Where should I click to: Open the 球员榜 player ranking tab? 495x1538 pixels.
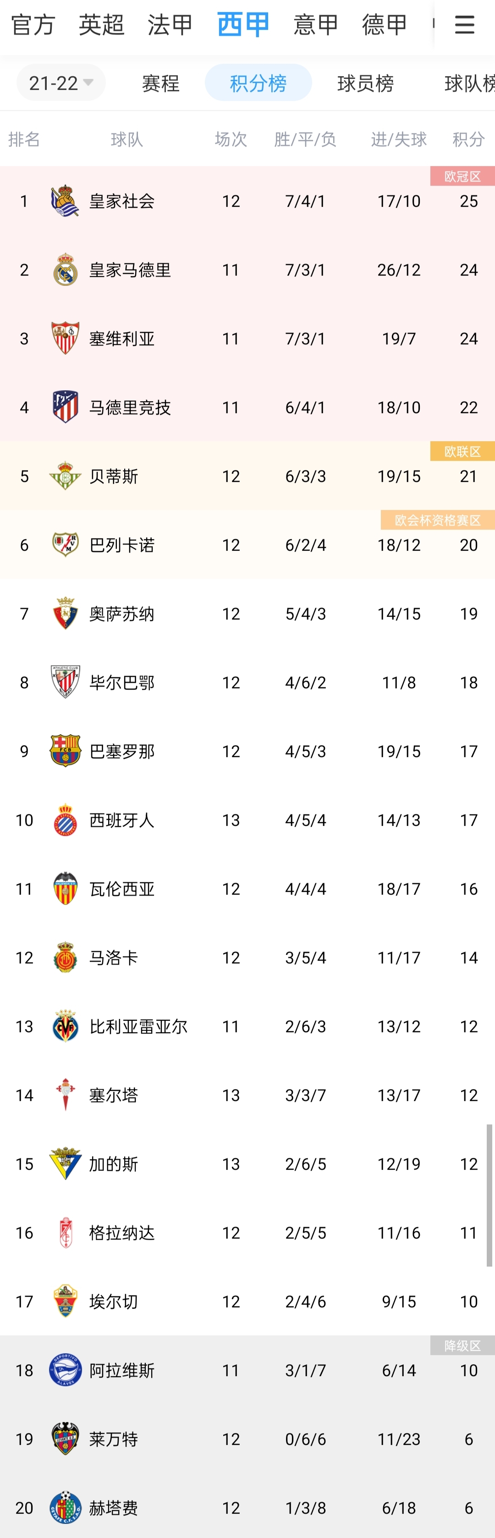coord(365,83)
